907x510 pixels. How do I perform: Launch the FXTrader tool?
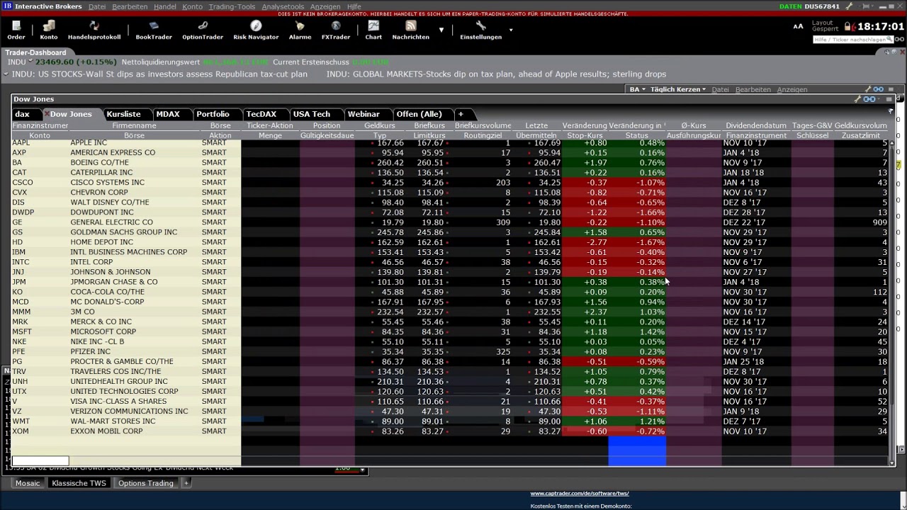pyautogui.click(x=336, y=30)
